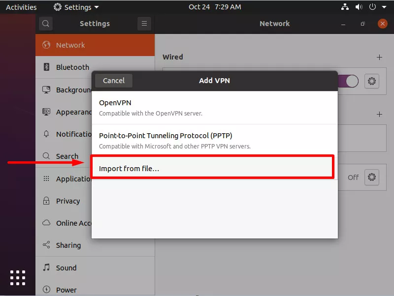Cancel the Add VPN dialog
The image size is (394, 296).
pyautogui.click(x=113, y=81)
